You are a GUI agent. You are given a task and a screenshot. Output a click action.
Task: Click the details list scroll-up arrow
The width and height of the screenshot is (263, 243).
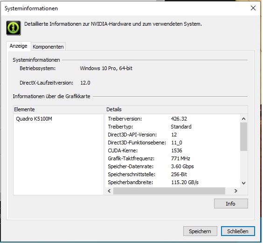tap(243, 119)
